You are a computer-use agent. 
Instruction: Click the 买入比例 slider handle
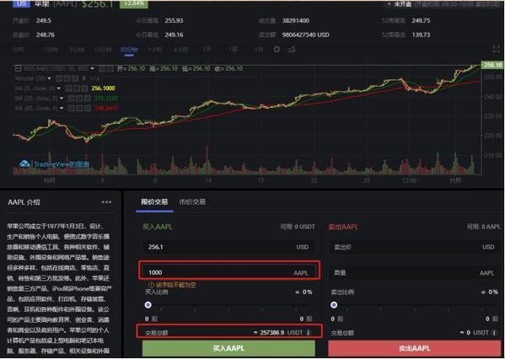148,304
